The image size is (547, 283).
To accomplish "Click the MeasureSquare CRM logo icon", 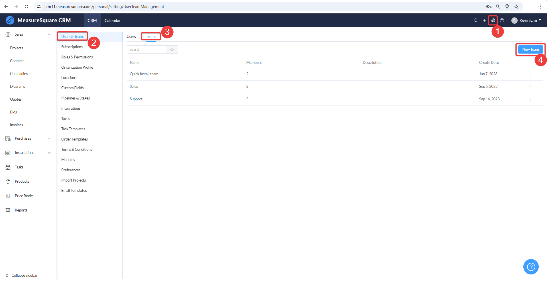I will click(x=10, y=20).
